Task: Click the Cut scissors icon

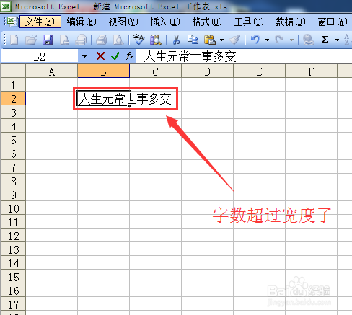Action: tap(176, 40)
